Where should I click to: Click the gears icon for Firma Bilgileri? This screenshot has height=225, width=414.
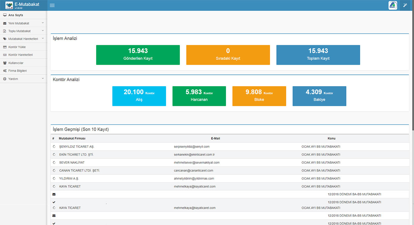pos(5,71)
